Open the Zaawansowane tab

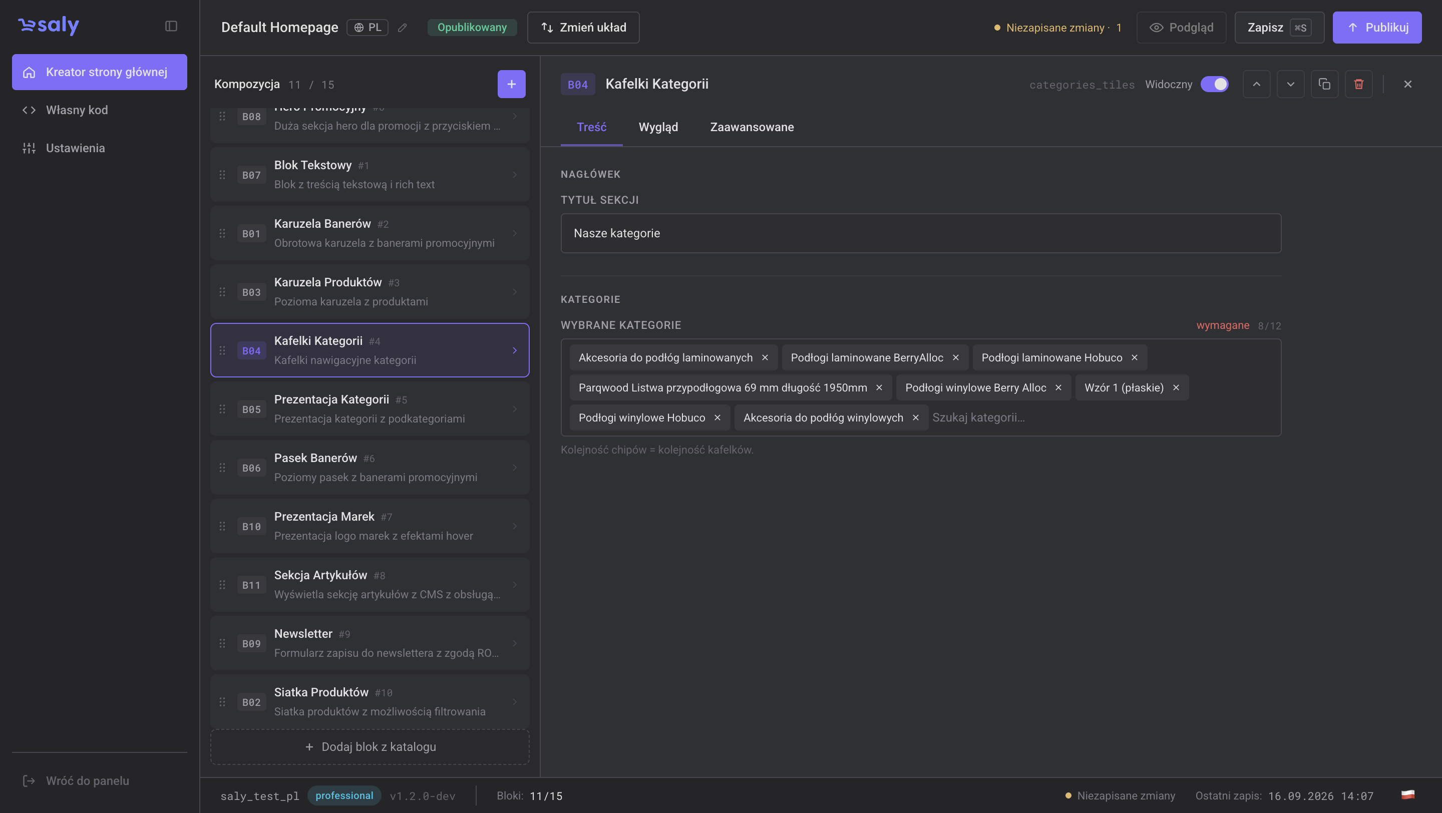(x=752, y=128)
